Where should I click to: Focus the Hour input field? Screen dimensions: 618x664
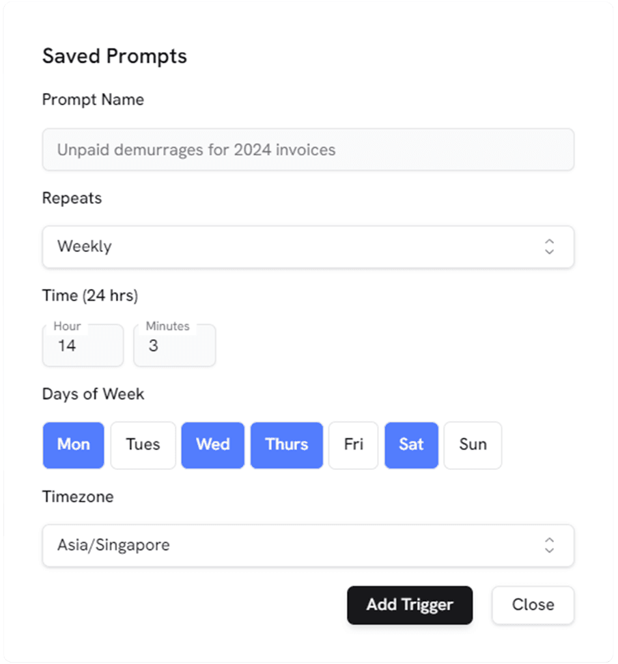tap(83, 346)
